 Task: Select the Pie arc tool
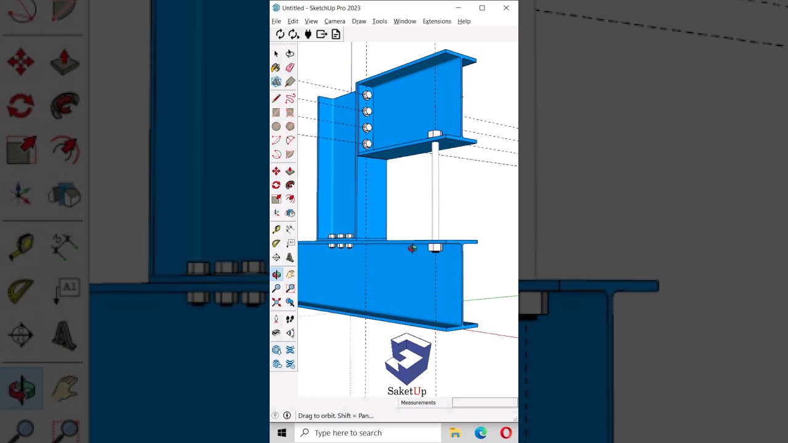click(x=290, y=154)
